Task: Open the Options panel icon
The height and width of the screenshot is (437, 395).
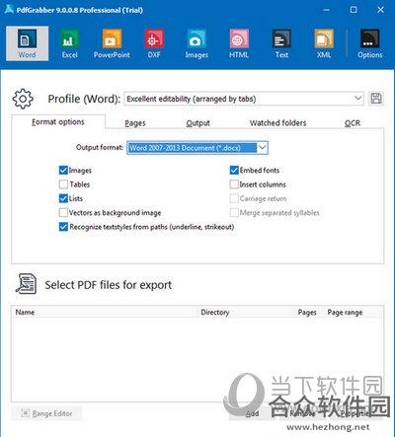Action: click(370, 43)
